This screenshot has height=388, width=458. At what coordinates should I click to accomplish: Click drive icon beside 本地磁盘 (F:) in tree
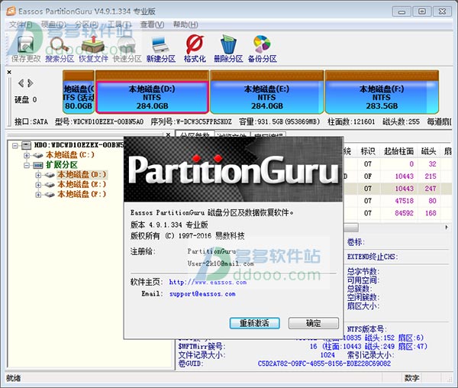point(50,195)
